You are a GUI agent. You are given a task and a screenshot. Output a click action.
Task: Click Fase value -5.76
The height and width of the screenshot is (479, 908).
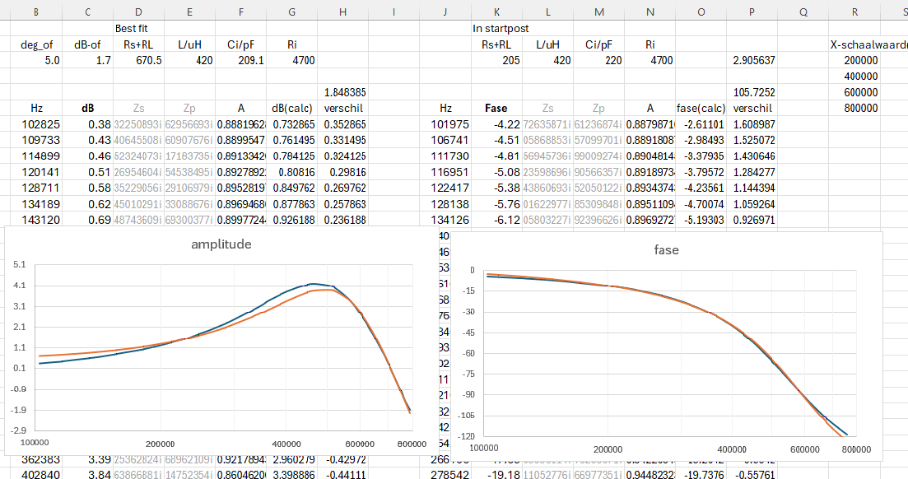(497, 204)
